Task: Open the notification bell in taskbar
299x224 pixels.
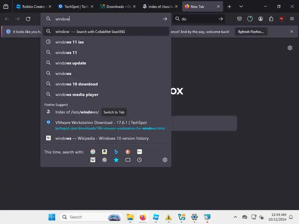Action: 291,217
